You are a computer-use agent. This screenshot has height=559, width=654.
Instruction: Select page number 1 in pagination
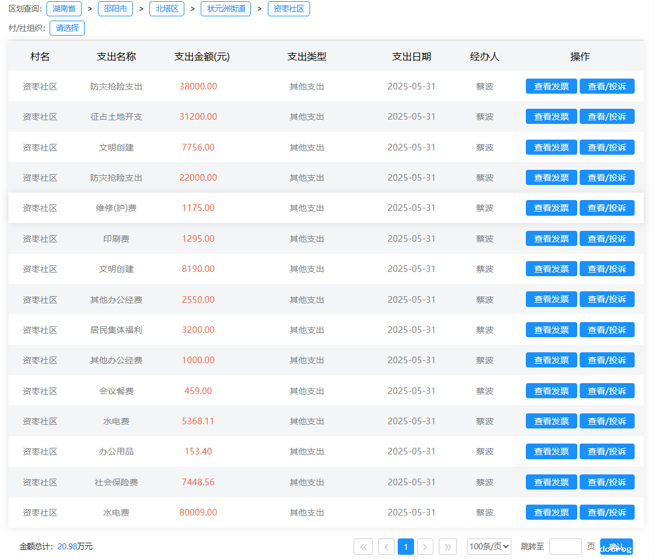point(406,547)
